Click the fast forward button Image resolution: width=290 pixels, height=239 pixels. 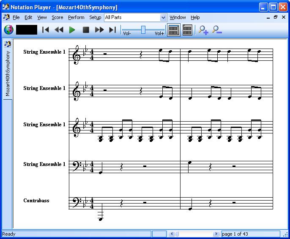[99, 30]
